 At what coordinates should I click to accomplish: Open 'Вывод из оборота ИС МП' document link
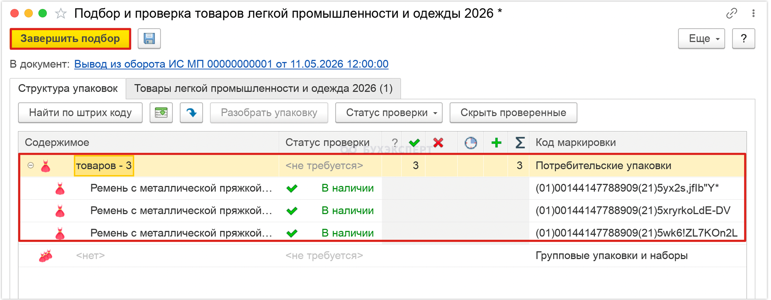pos(231,64)
